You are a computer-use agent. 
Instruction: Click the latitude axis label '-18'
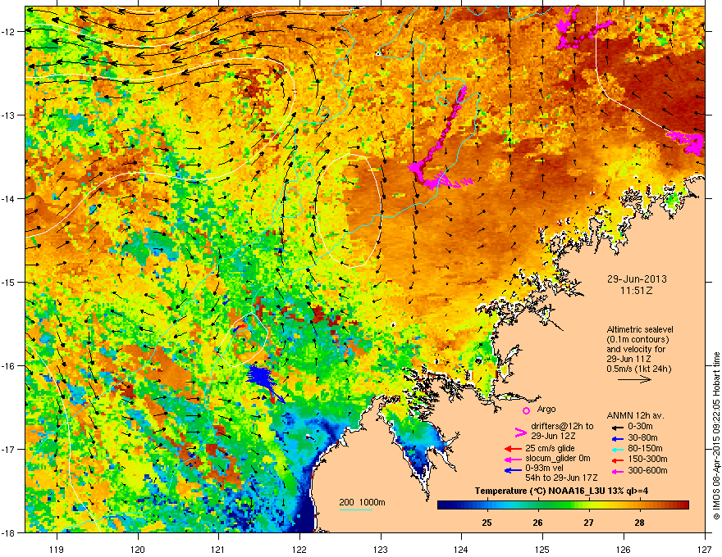[x=8, y=532]
